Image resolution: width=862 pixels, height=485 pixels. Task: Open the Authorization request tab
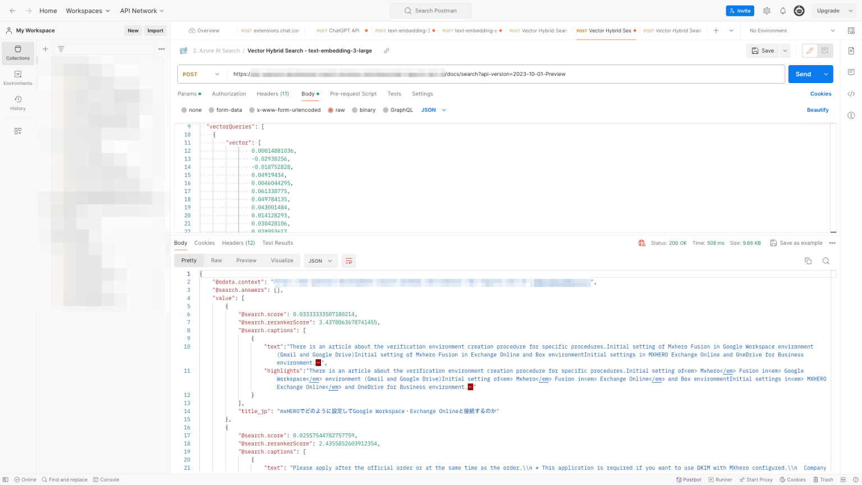tap(228, 94)
